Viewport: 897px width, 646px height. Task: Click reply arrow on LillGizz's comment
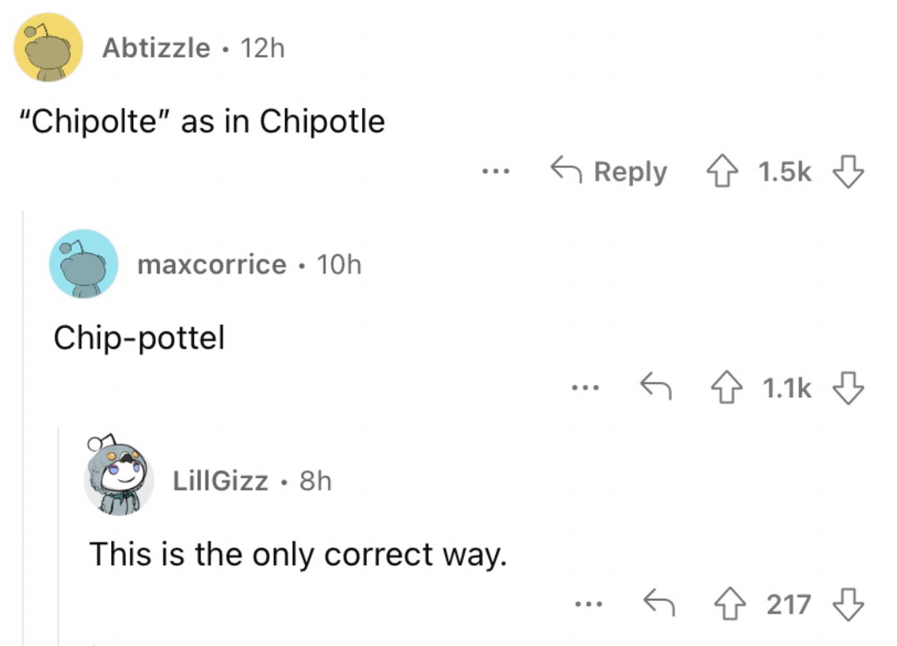659,603
